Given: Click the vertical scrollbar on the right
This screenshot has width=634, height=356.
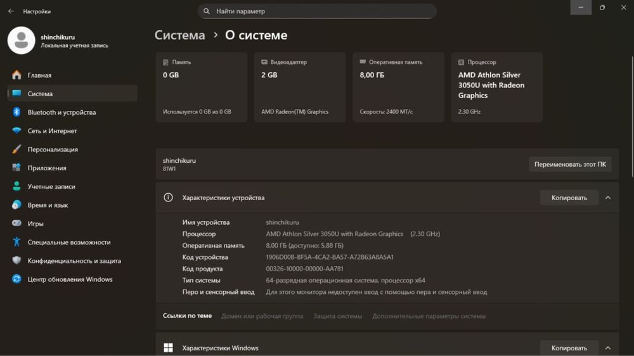Looking at the screenshot, I should coord(632,117).
